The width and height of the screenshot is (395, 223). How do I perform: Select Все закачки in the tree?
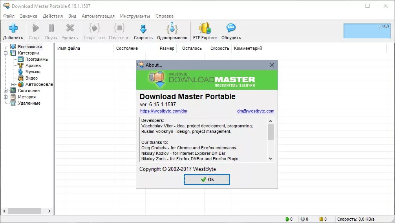click(30, 47)
